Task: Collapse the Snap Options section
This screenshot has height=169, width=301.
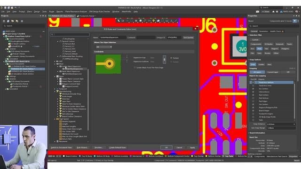Action: [x=249, y=60]
